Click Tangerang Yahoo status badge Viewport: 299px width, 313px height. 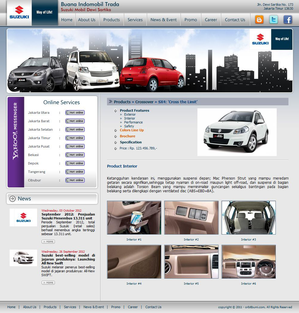coord(75,172)
